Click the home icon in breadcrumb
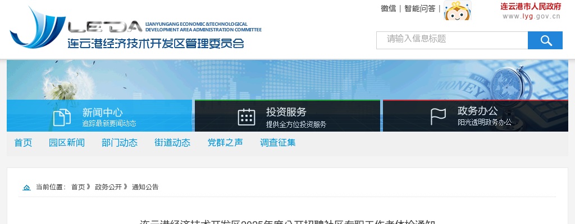Screen dimensions: 575x224 click(26, 187)
